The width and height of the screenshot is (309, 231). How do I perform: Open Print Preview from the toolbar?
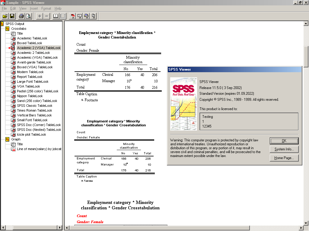tap(29, 16)
